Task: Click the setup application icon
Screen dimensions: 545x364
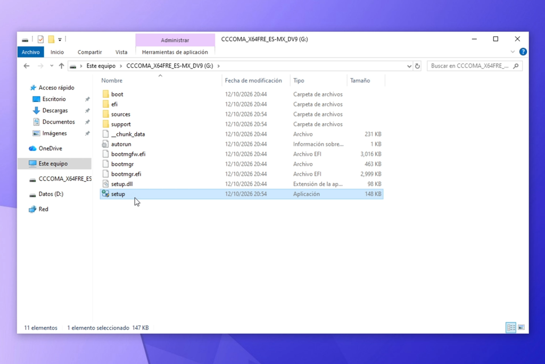Action: coord(105,194)
